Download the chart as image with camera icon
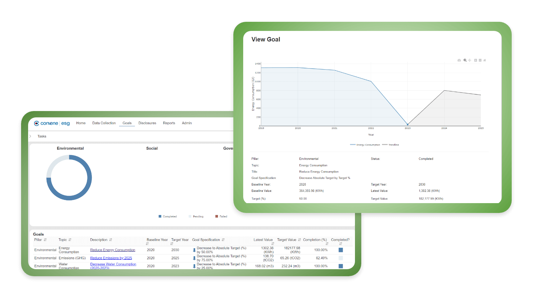 click(459, 60)
